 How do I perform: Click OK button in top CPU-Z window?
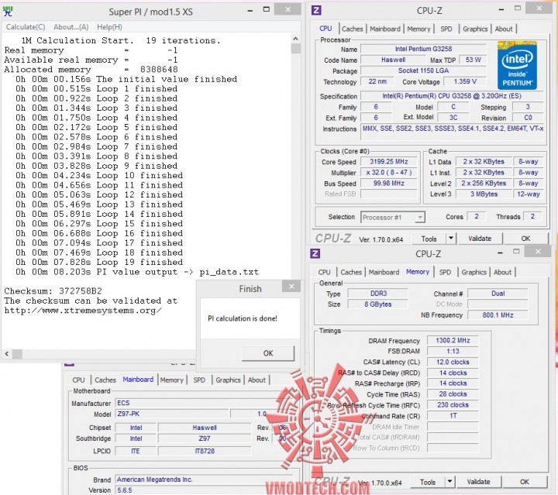click(x=525, y=239)
